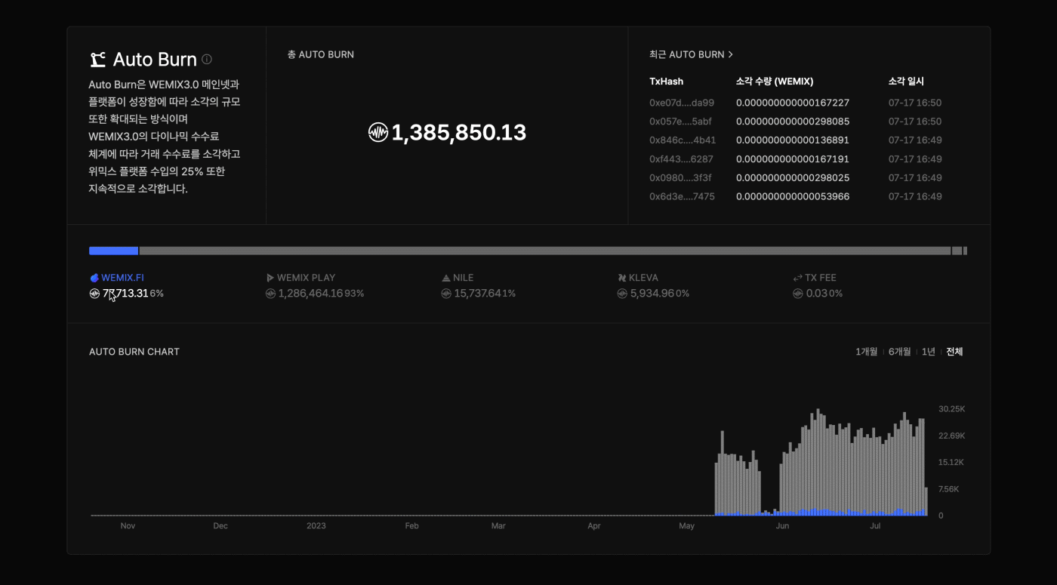The image size is (1057, 585).
Task: Click the Jun label on chart axis
Action: 782,526
